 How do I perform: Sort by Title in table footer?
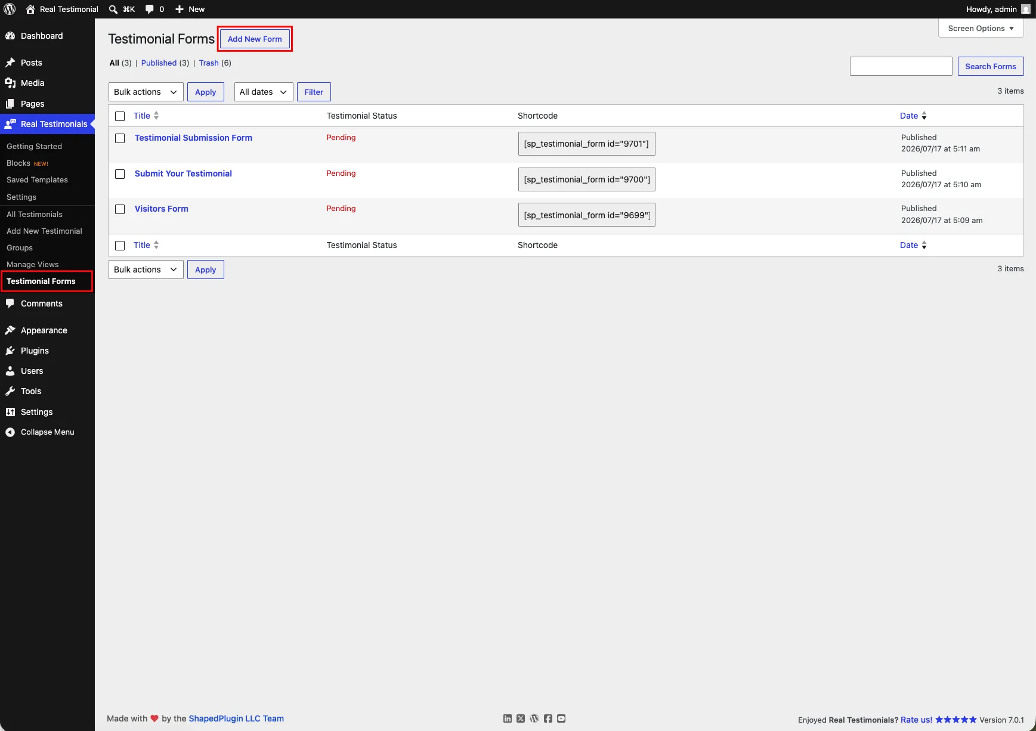click(146, 245)
